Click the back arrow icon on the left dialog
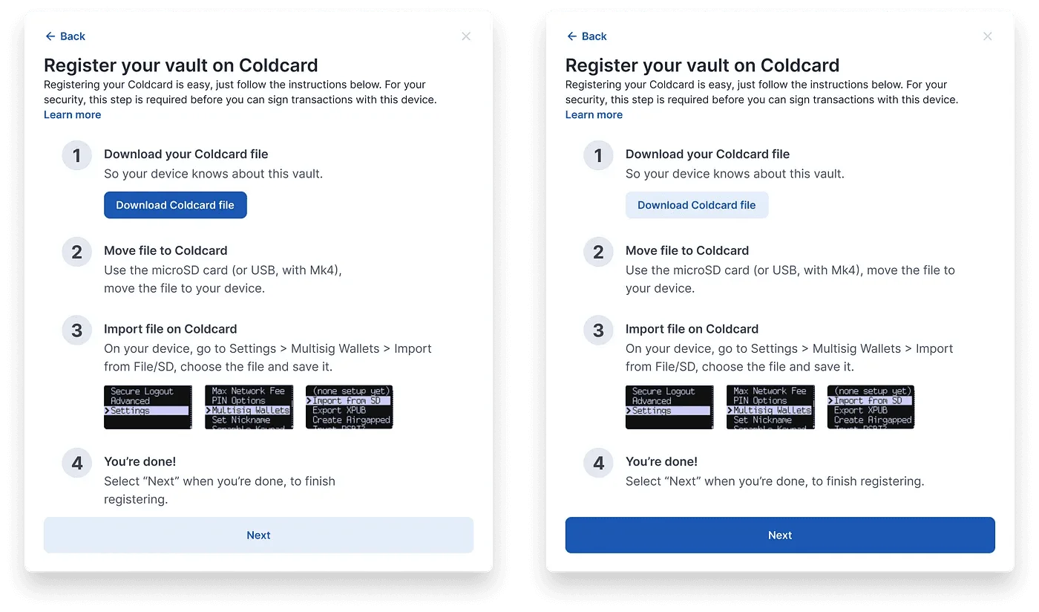Viewport: 1039px width, 612px height. (50, 36)
